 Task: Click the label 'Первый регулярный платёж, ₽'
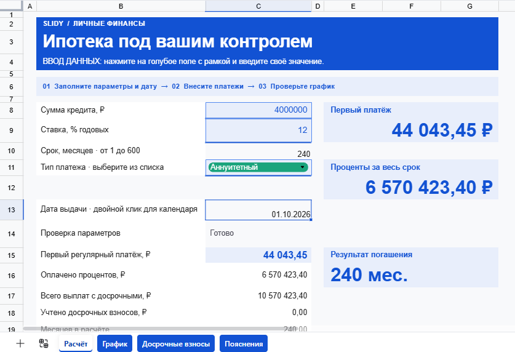coord(95,255)
